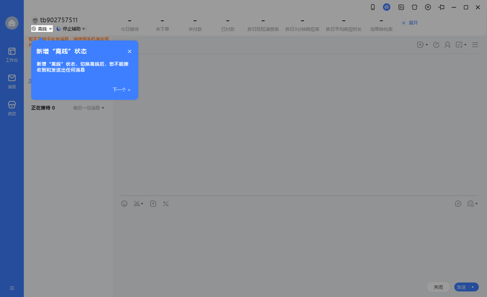The width and height of the screenshot is (487, 297).
Task: Click the 发送 send button
Action: 461,287
